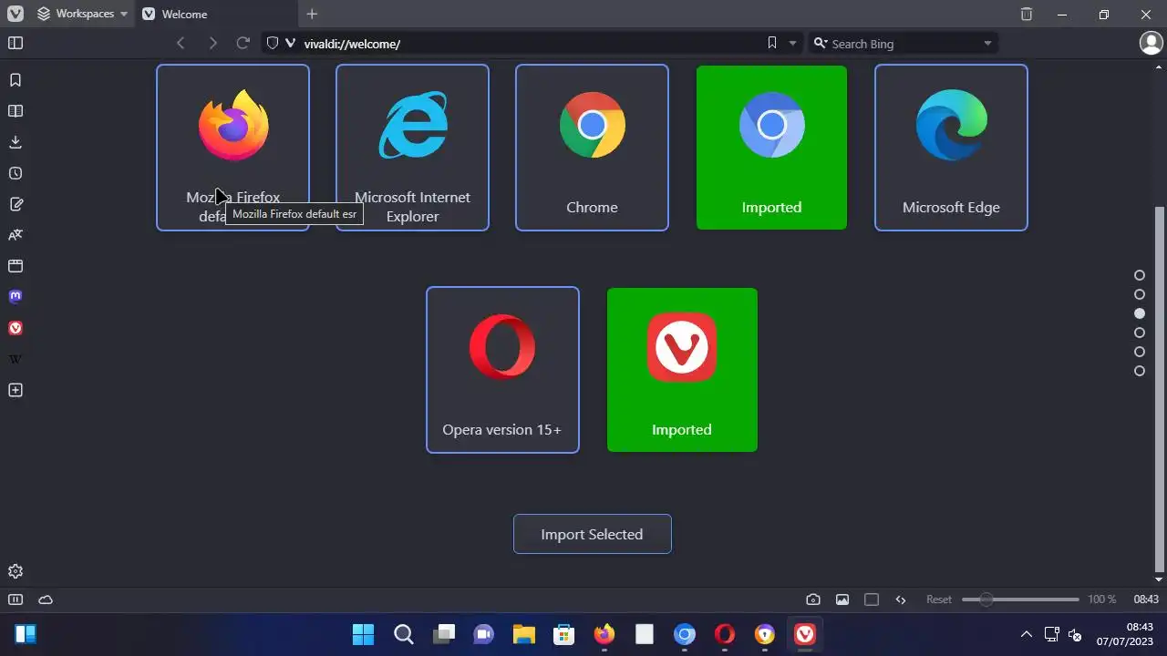Toggle the status bar panel button
This screenshot has height=656, width=1167.
pyautogui.click(x=15, y=600)
